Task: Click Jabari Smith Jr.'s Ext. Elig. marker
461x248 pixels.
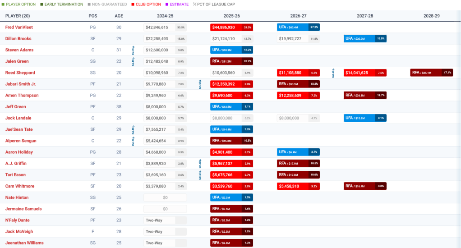Action: (x=199, y=84)
